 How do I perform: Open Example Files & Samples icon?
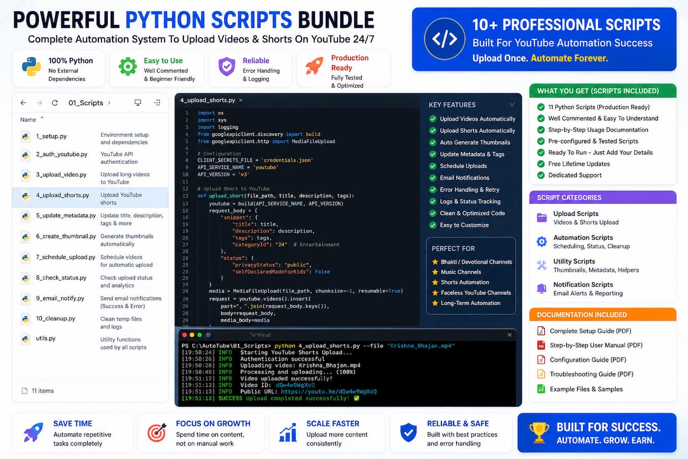click(x=541, y=389)
